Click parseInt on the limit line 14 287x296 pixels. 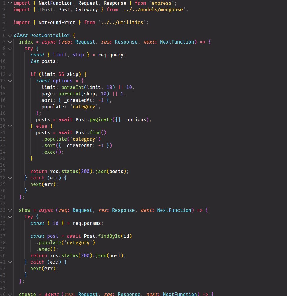72,87
